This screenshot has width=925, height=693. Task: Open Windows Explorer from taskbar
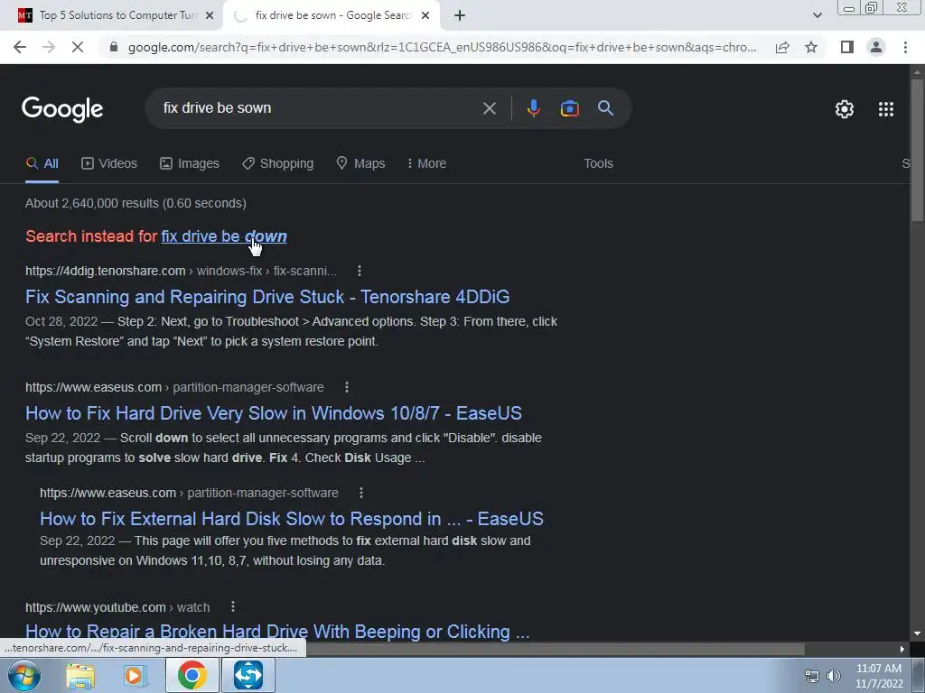pos(80,676)
